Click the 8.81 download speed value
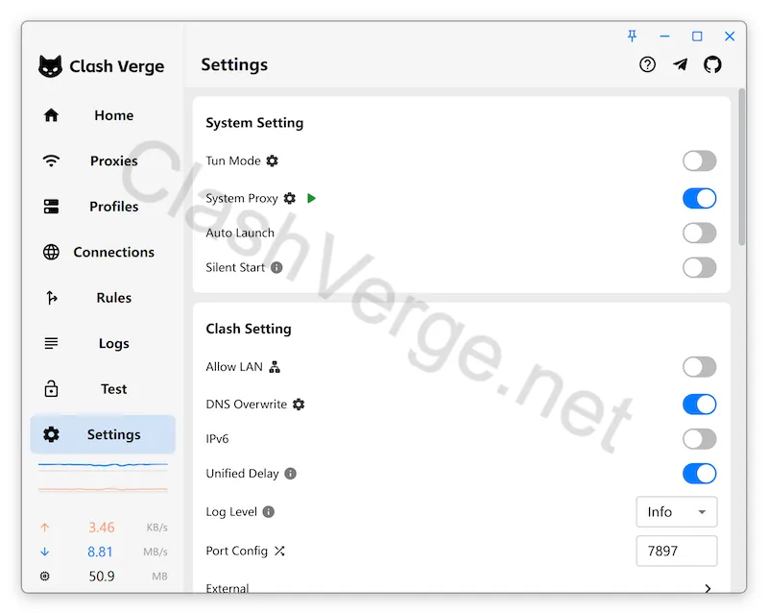Viewport: 768px width, 614px height. click(100, 552)
